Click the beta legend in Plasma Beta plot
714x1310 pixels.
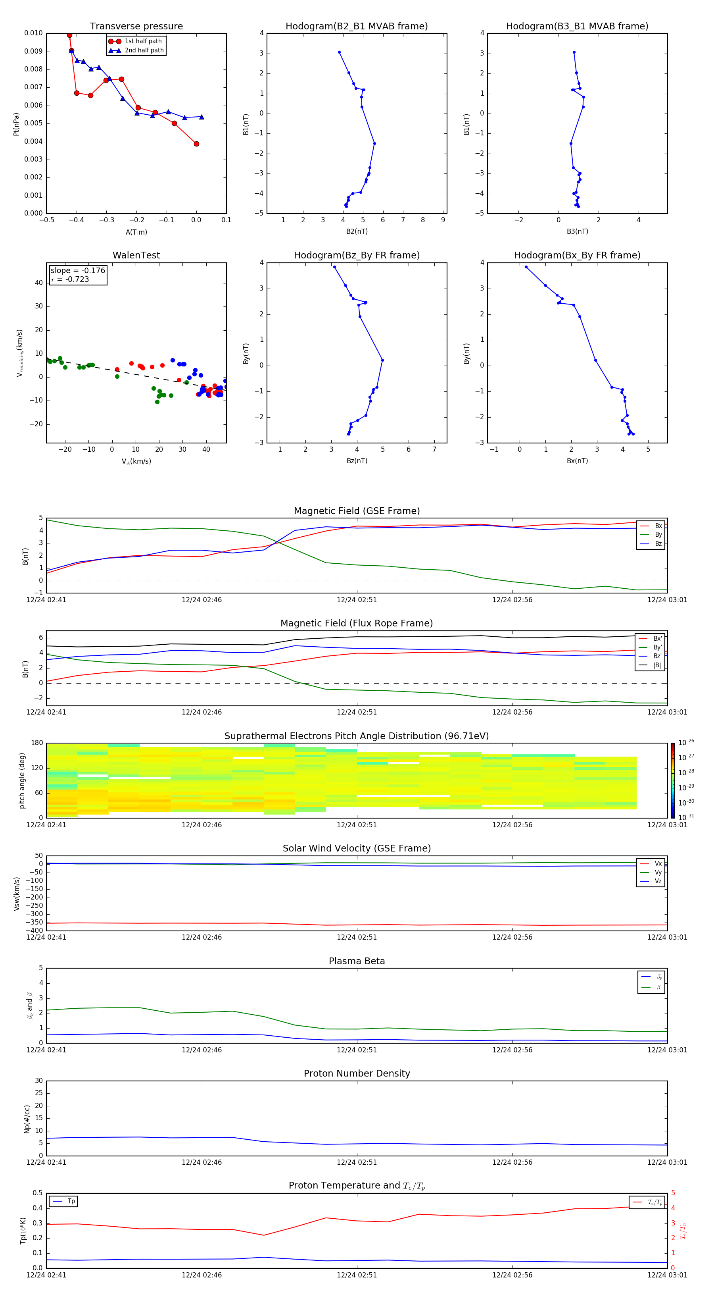pos(651,982)
